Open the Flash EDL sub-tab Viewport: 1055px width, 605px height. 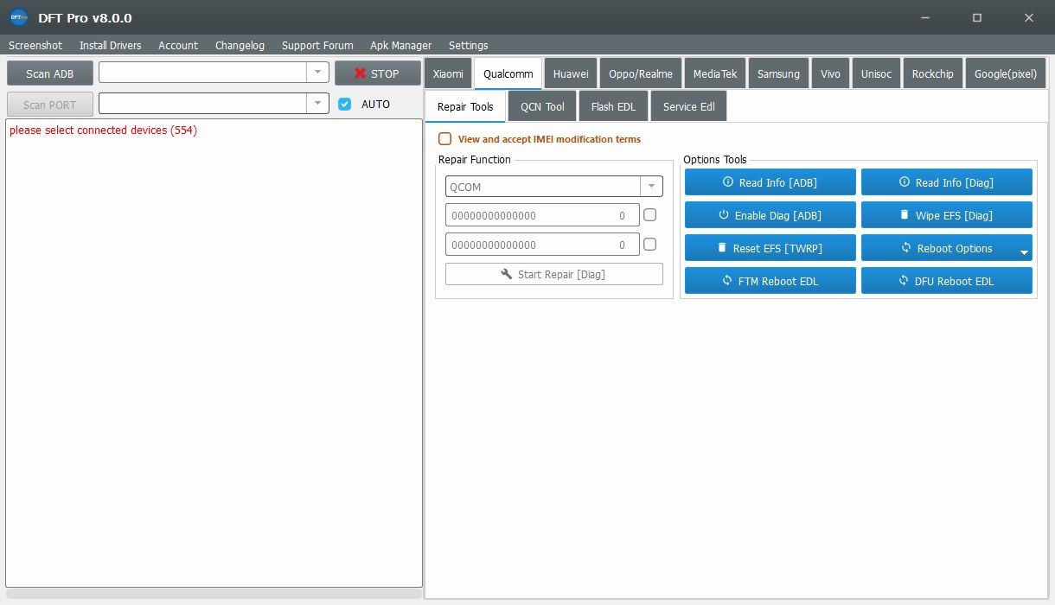pos(613,106)
